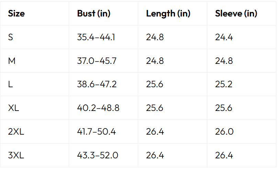
Task: Select bust range 37.0–45.7
Action: (x=97, y=61)
